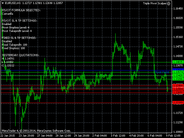Click the 'PIVOT FORMULA SELECTED:' heading
Image resolution: width=184 pixels, height=138 pixels.
21,10
